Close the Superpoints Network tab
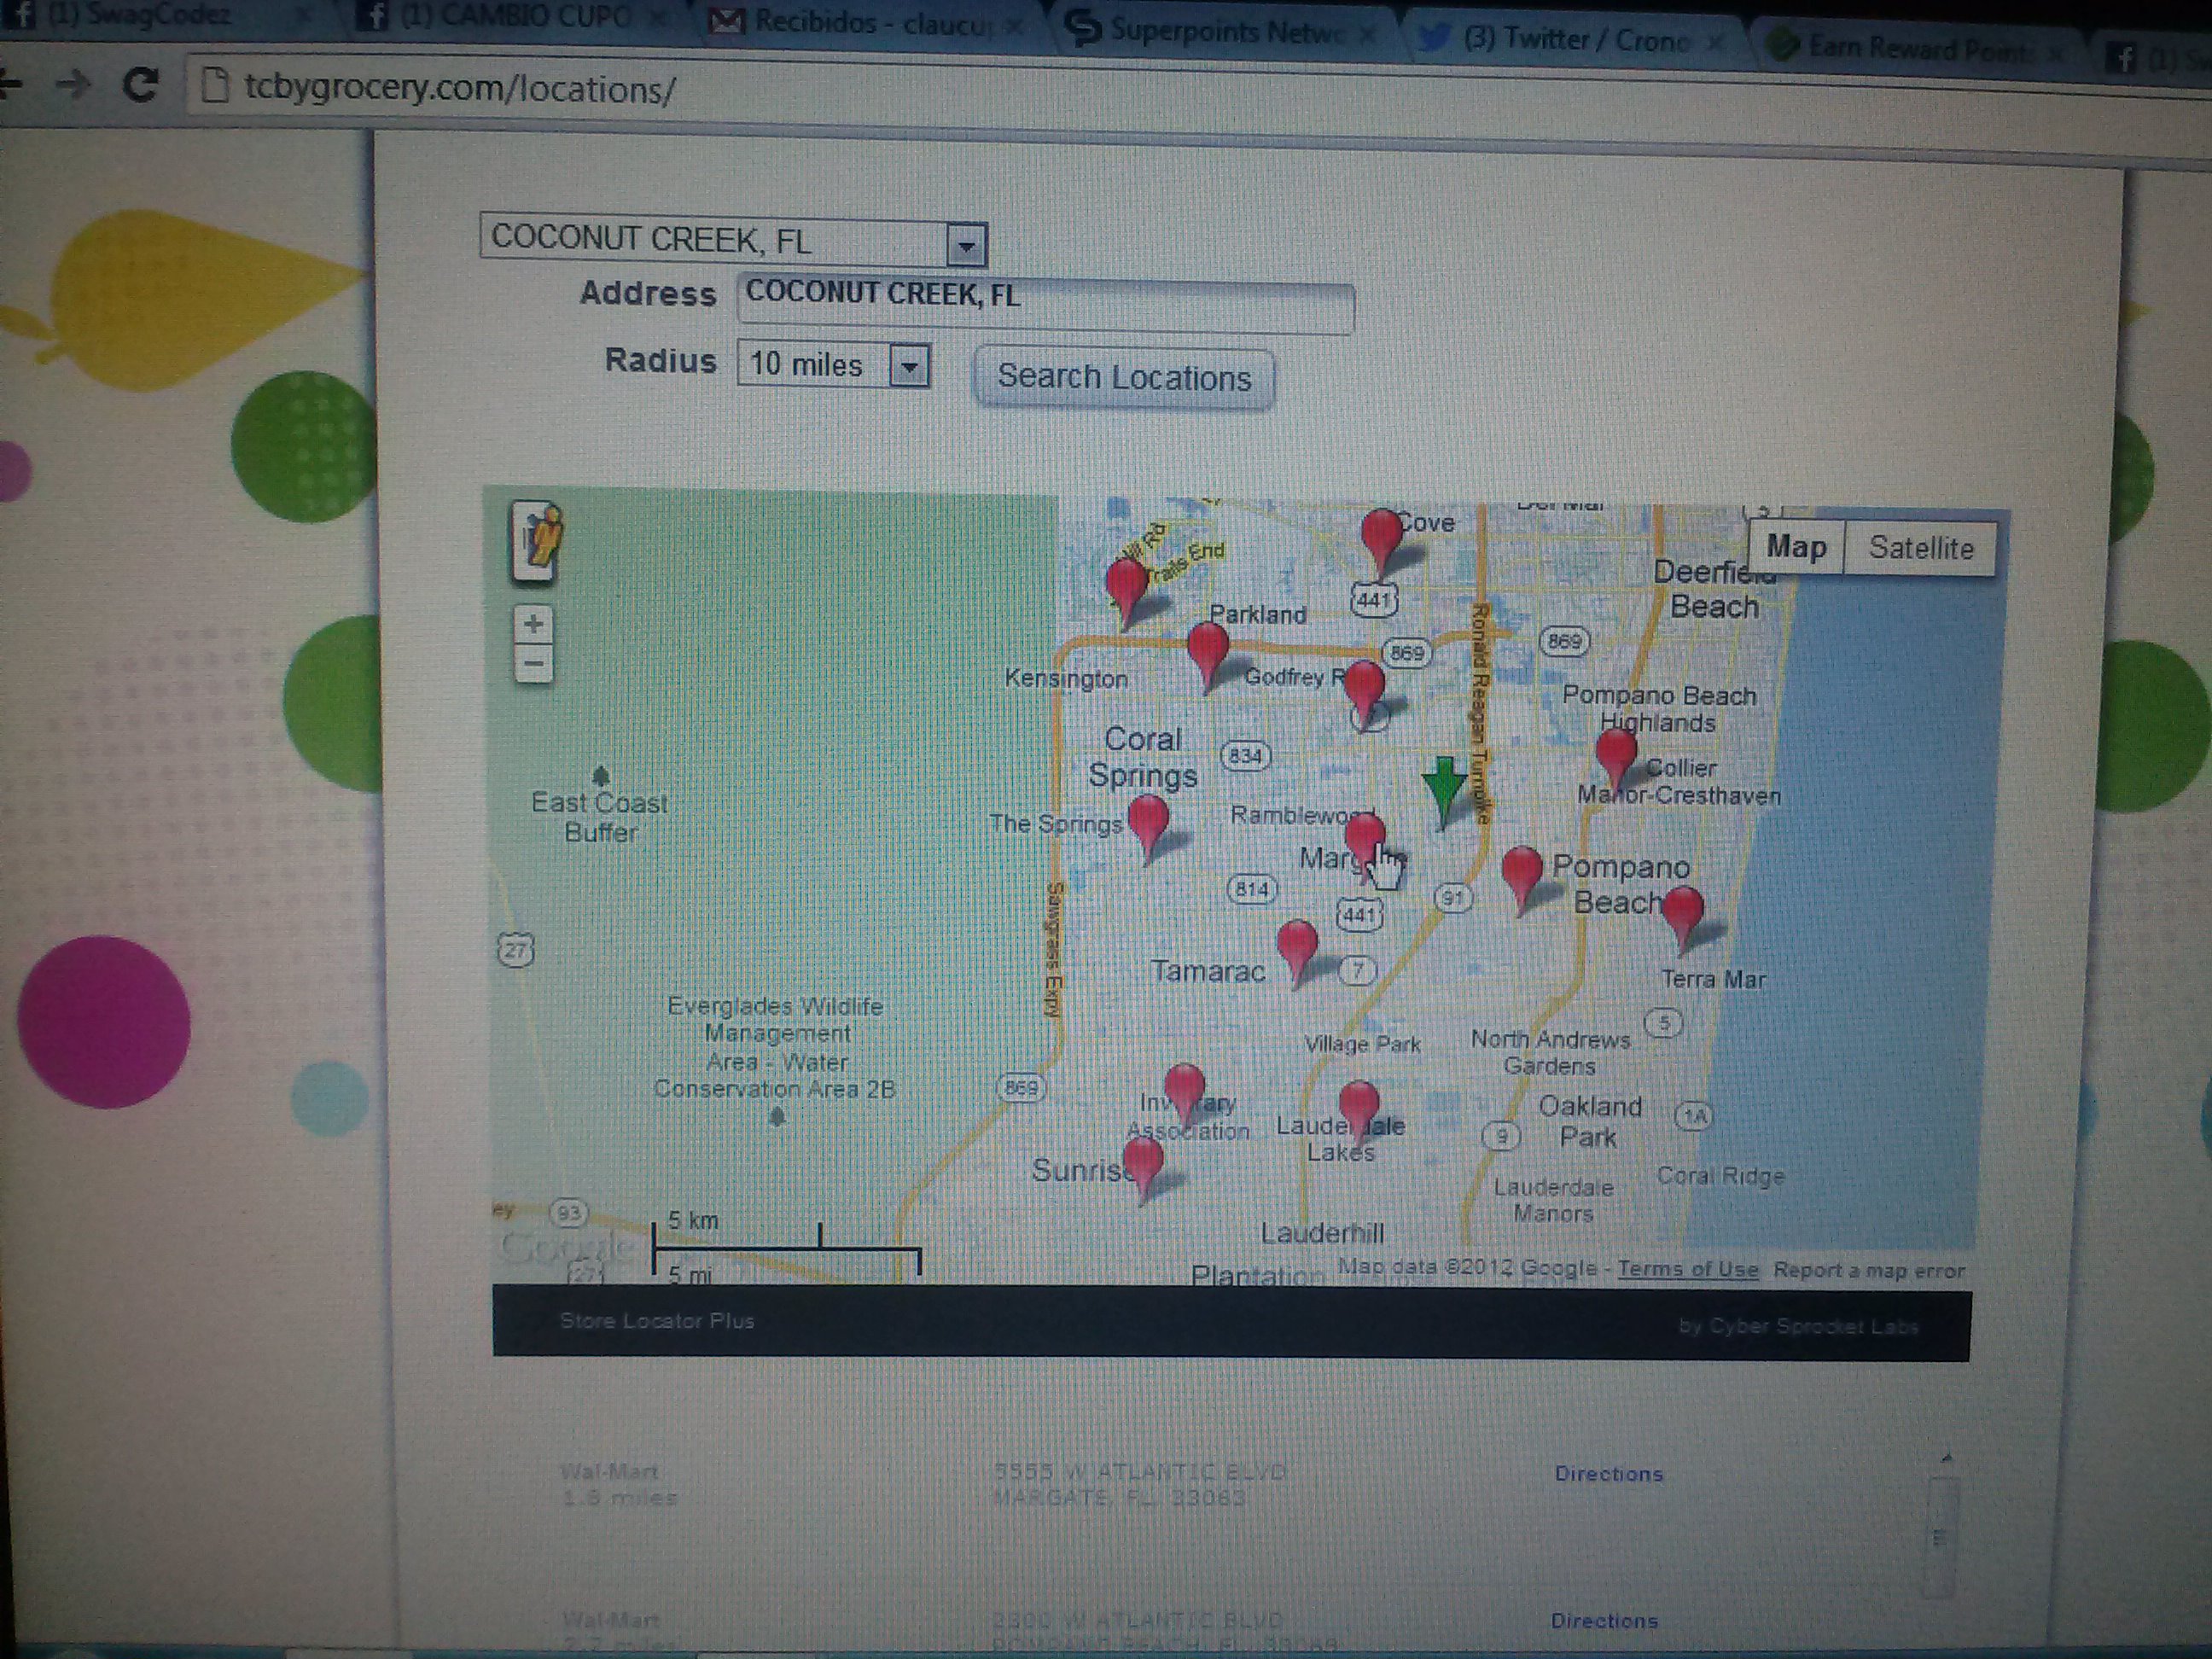Image resolution: width=2212 pixels, height=1659 pixels. 1368,34
